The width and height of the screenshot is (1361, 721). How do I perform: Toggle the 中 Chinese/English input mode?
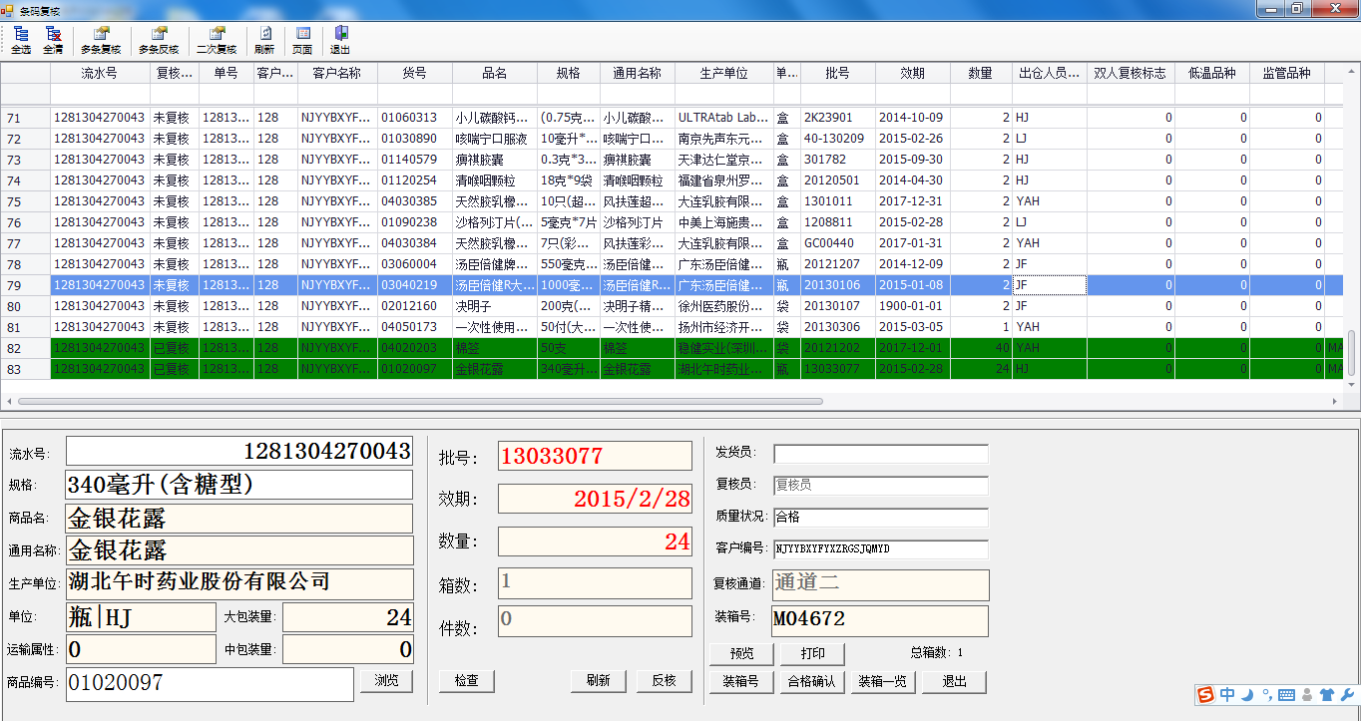pyautogui.click(x=1227, y=694)
